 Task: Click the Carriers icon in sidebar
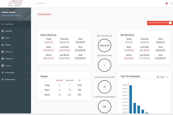tap(3, 65)
